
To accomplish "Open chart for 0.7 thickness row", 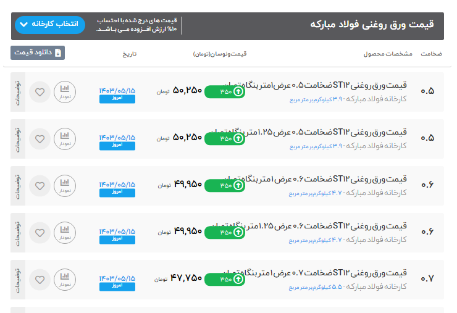I will pos(65,280).
